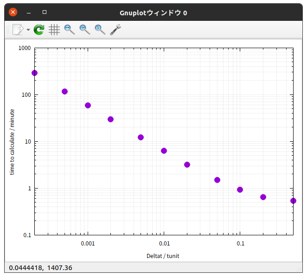Click the y-axis tick label '100'
307x277 pixels.
click(26, 95)
